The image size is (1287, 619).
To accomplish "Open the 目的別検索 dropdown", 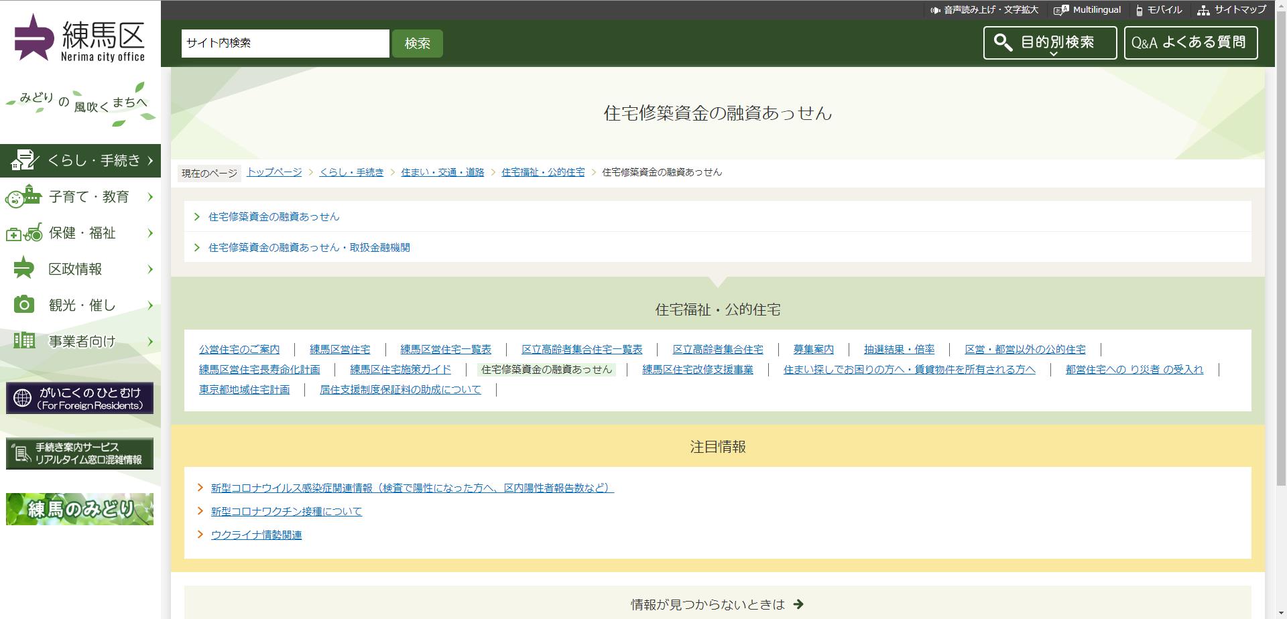I will [x=1050, y=43].
